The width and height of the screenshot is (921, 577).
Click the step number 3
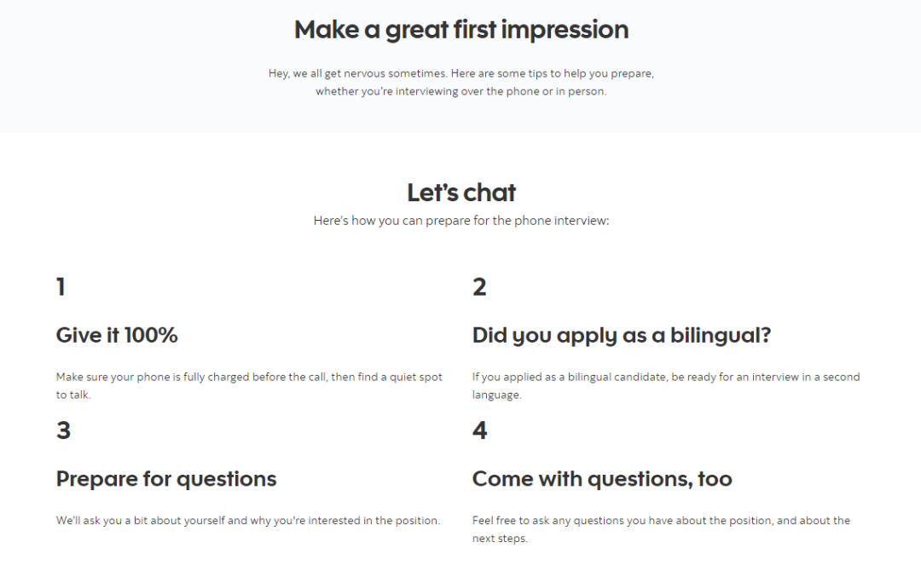(x=63, y=430)
